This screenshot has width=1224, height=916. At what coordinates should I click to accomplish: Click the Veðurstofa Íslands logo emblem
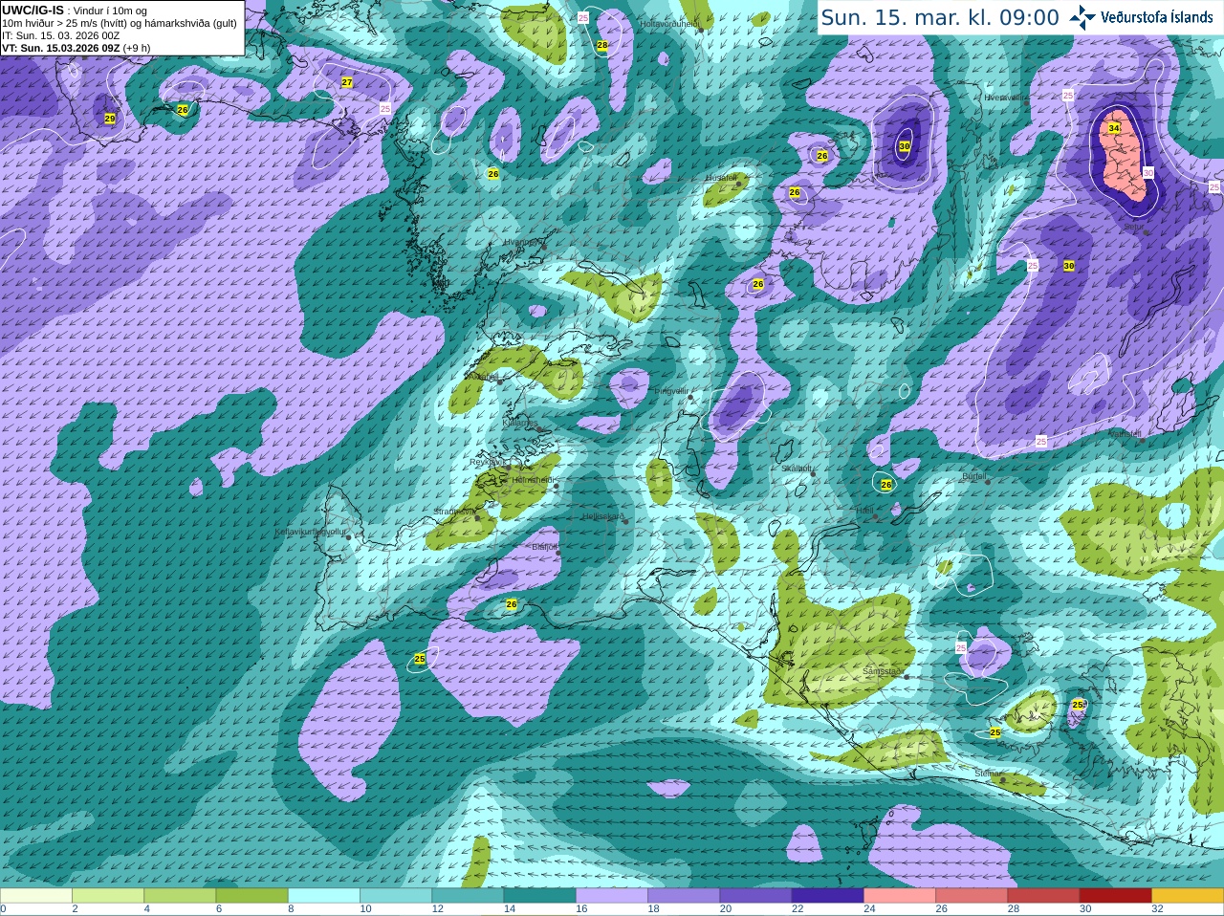pyautogui.click(x=1082, y=16)
